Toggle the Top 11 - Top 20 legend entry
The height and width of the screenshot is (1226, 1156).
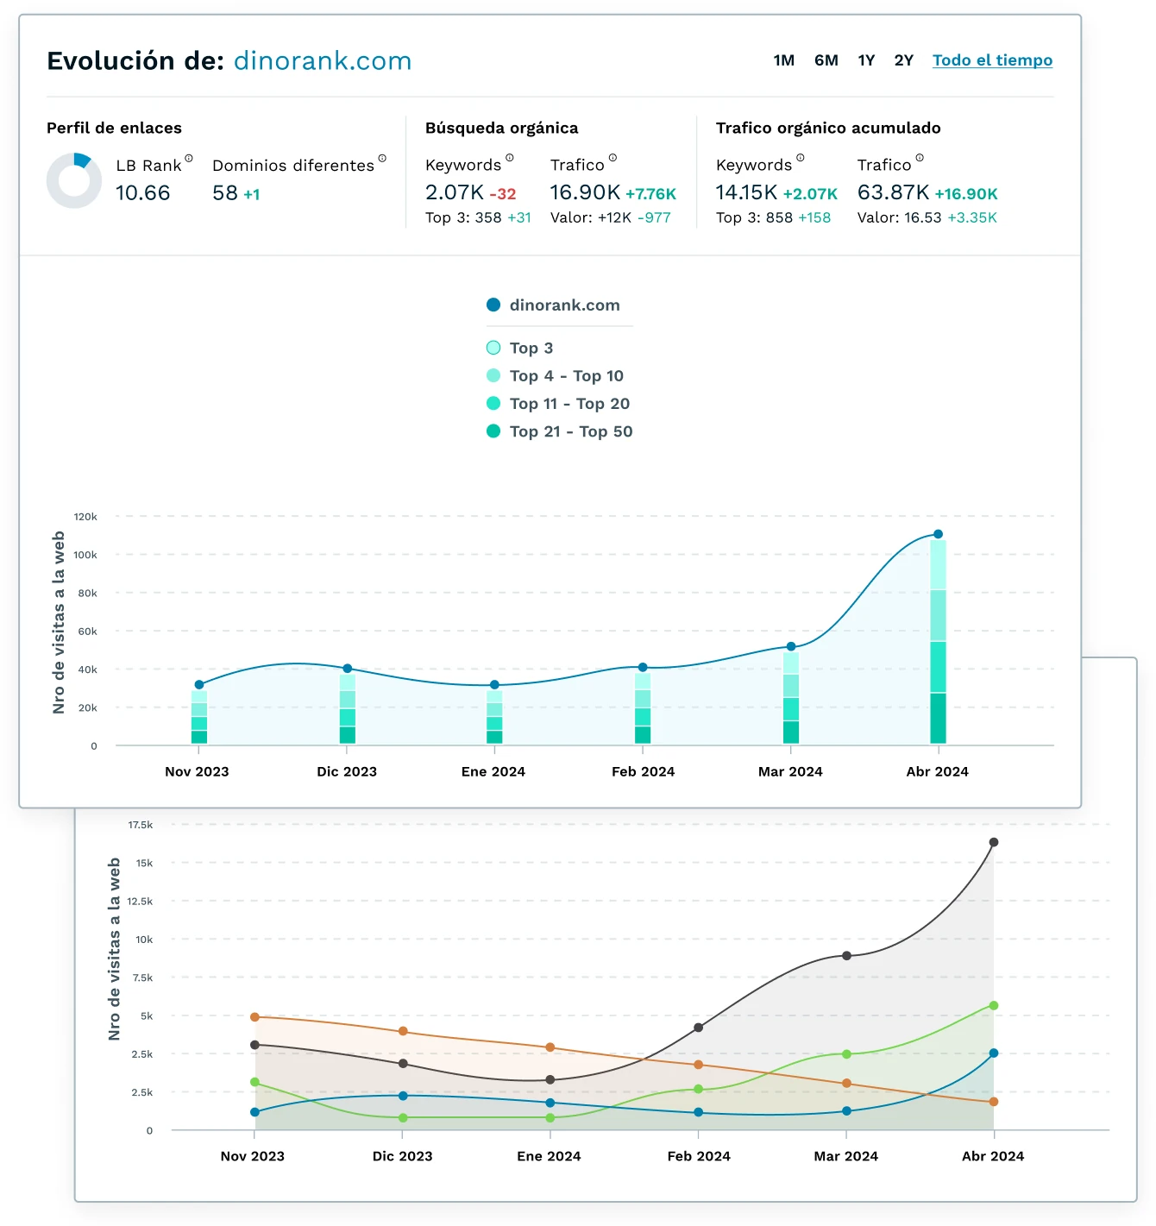tap(558, 403)
